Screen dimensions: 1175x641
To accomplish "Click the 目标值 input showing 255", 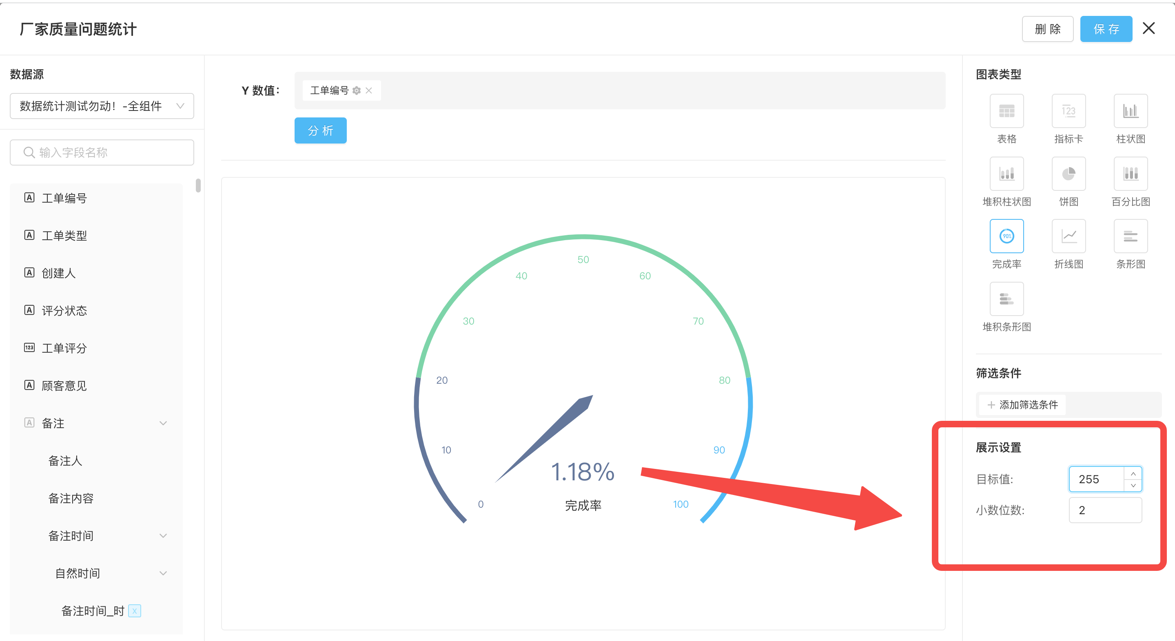I will [1097, 479].
